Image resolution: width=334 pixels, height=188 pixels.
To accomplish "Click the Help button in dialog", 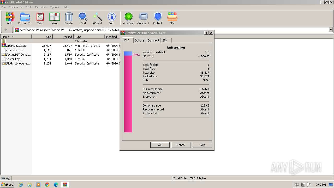I will point(202,145).
